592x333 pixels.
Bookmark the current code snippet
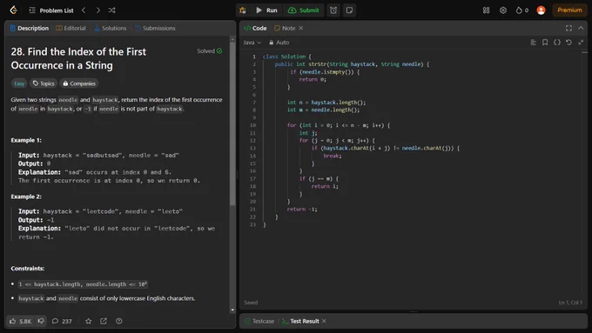click(x=545, y=43)
